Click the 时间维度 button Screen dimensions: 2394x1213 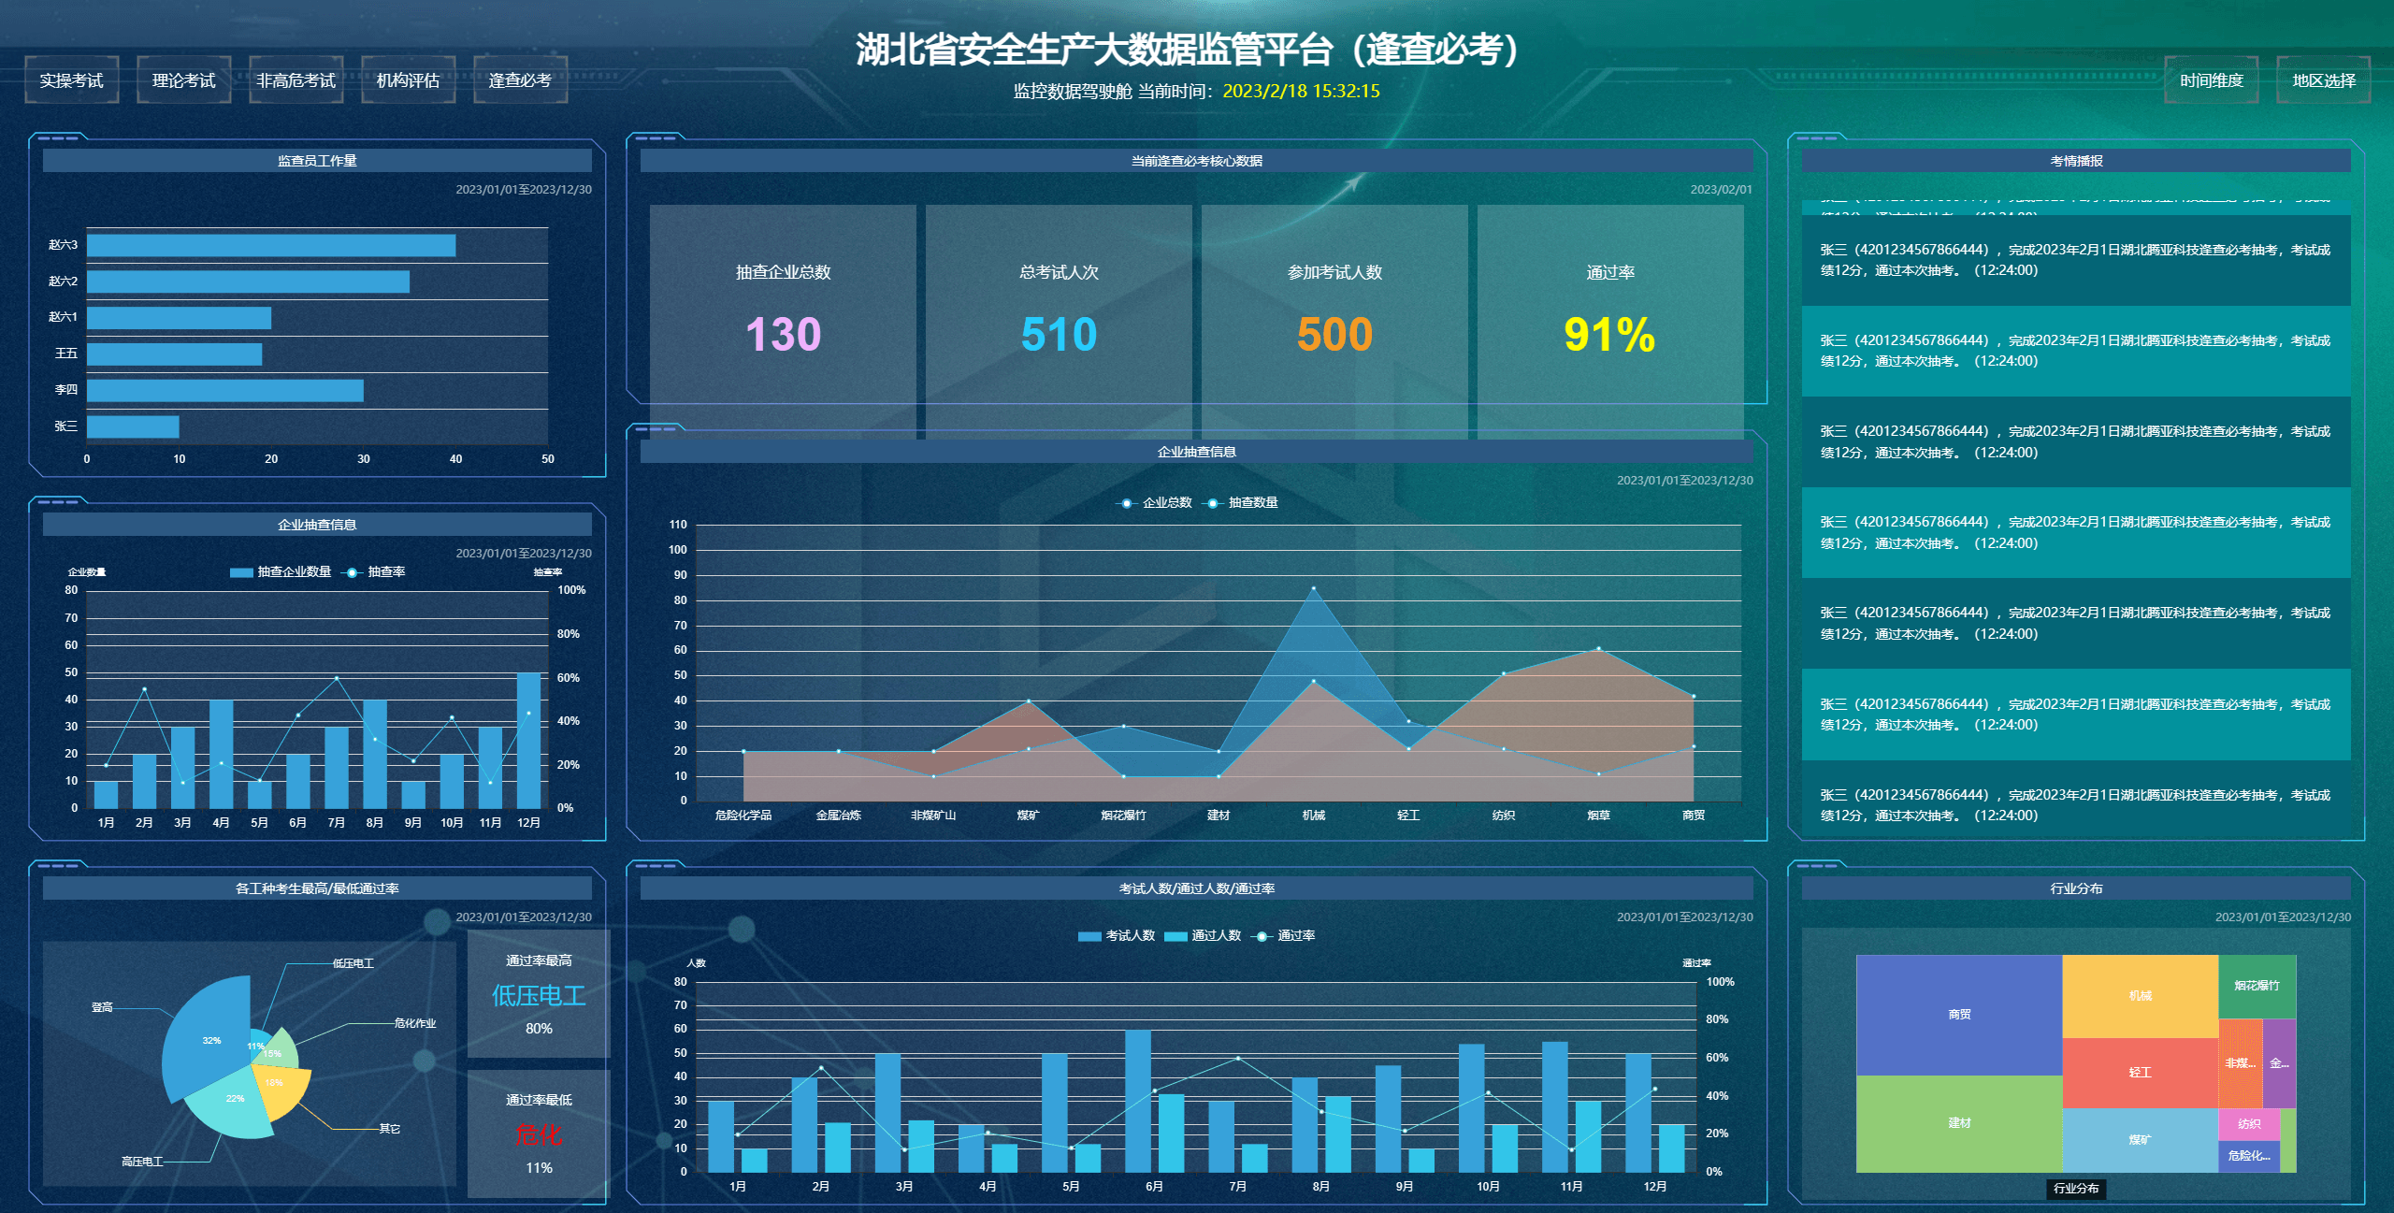click(2212, 80)
